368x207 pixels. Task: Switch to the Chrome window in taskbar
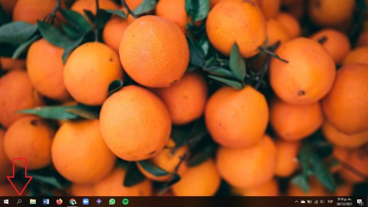coord(73,202)
